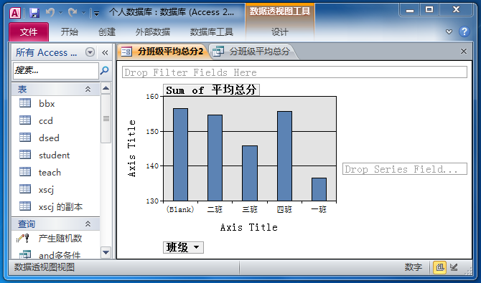Switch to the 开始 ribbon tab

pyautogui.click(x=70, y=32)
